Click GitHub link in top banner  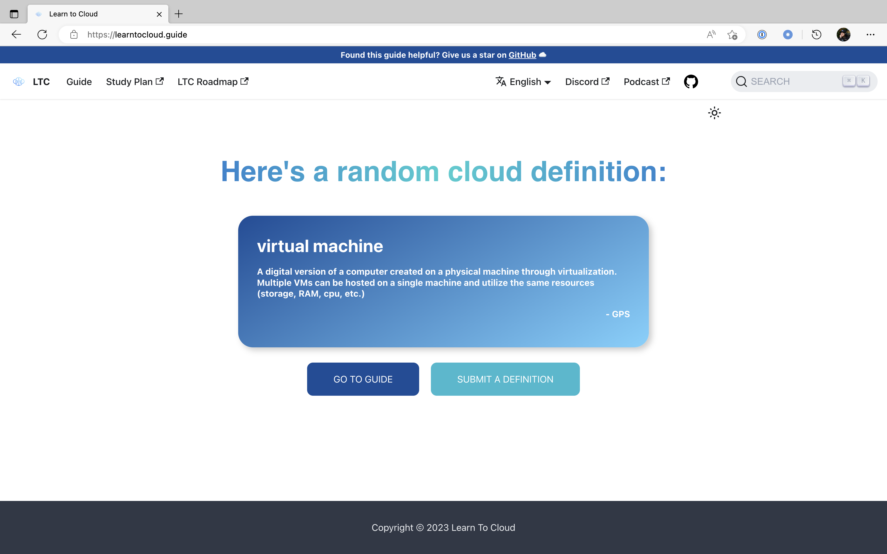[x=522, y=55]
